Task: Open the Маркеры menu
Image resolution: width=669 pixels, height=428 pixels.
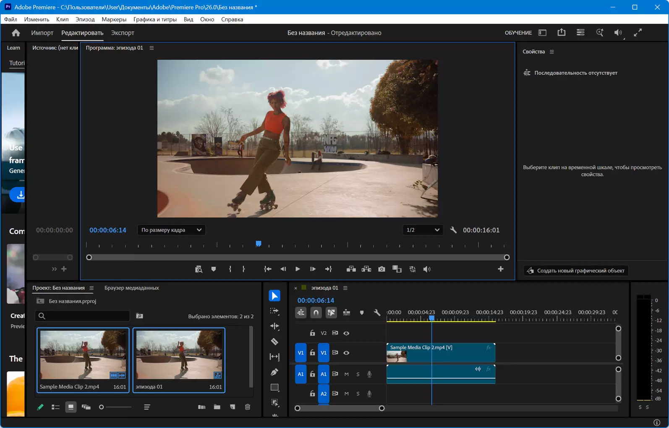Action: [x=114, y=19]
